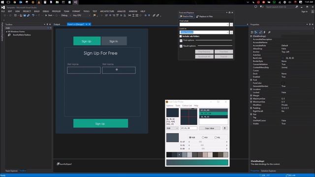Open the PROJECT menu
The image size is (315, 177).
coord(27,11)
